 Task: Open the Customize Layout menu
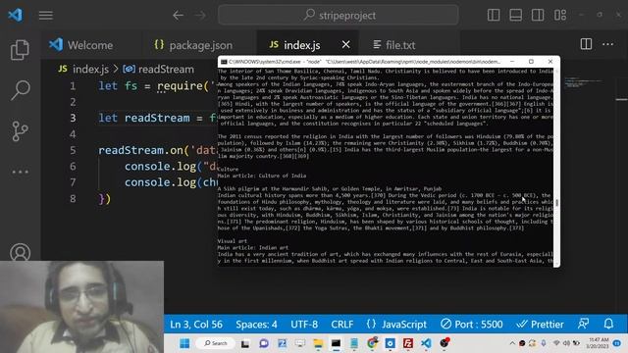pos(560,16)
